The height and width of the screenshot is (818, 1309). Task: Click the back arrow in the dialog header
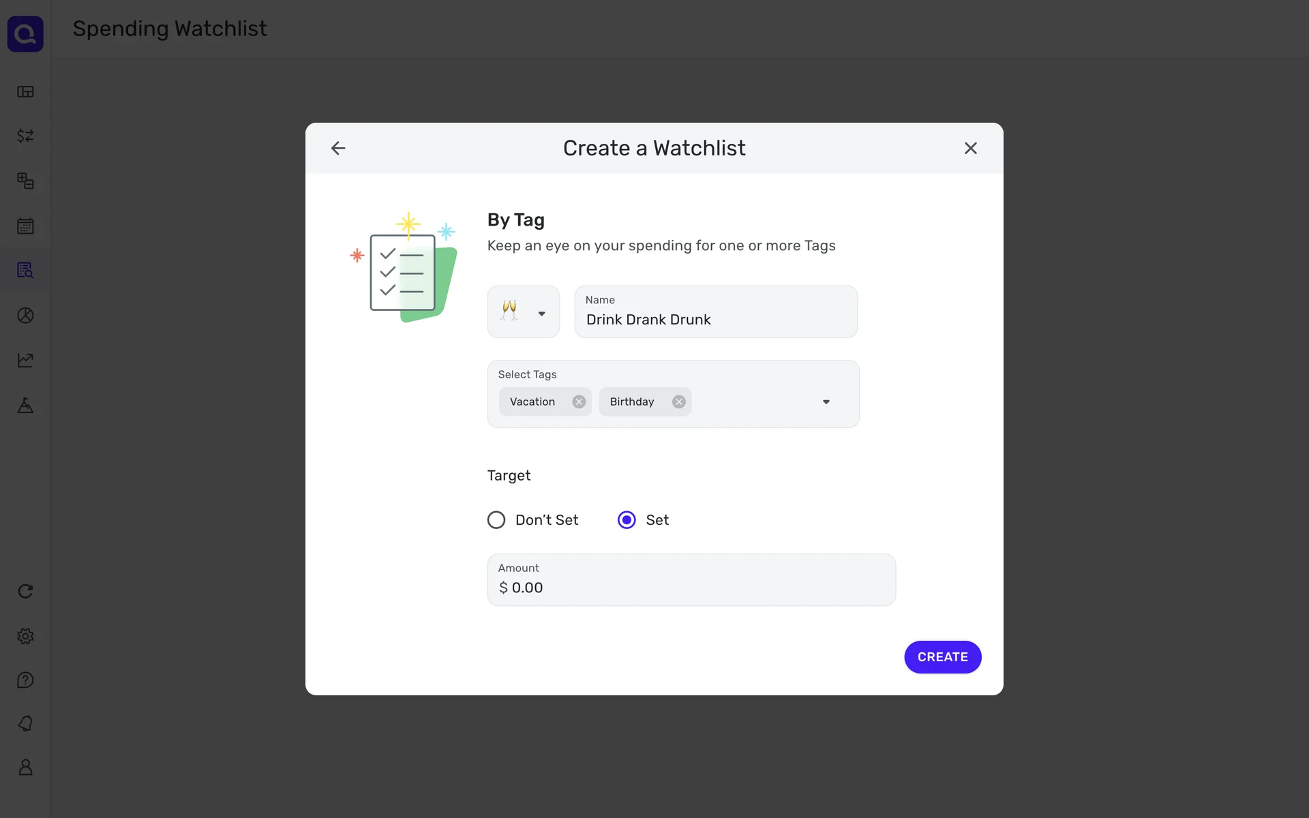338,148
